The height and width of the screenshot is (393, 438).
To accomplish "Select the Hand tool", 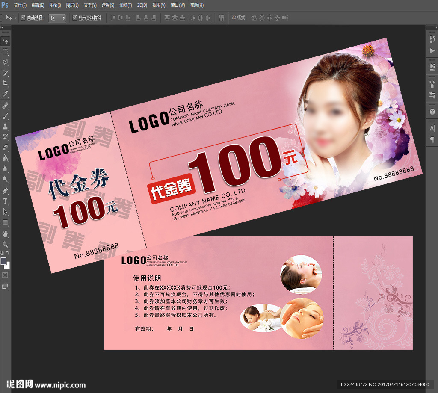I will [x=5, y=234].
